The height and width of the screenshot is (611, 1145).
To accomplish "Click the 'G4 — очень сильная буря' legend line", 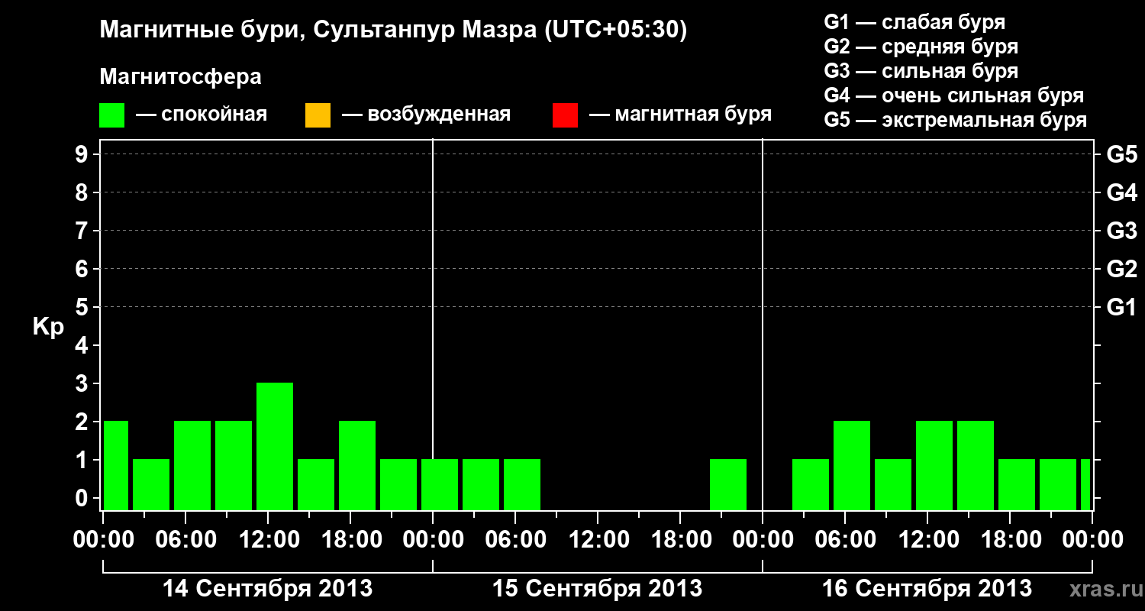I will 954,95.
